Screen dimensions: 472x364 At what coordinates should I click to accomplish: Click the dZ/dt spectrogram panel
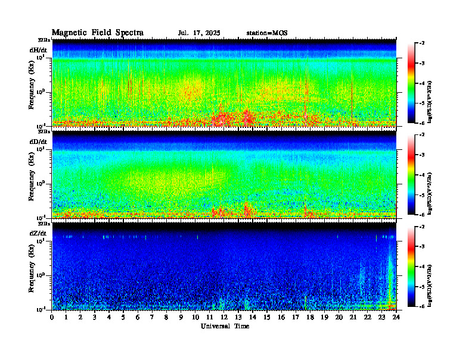[224, 266]
